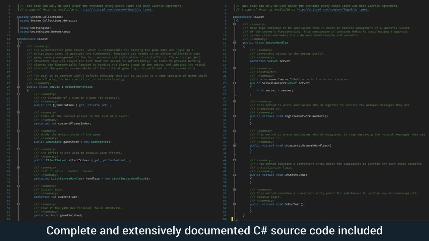Fold the RegisterNetworkHandlers method
This screenshot has width=429, height=241.
(x=234, y=116)
